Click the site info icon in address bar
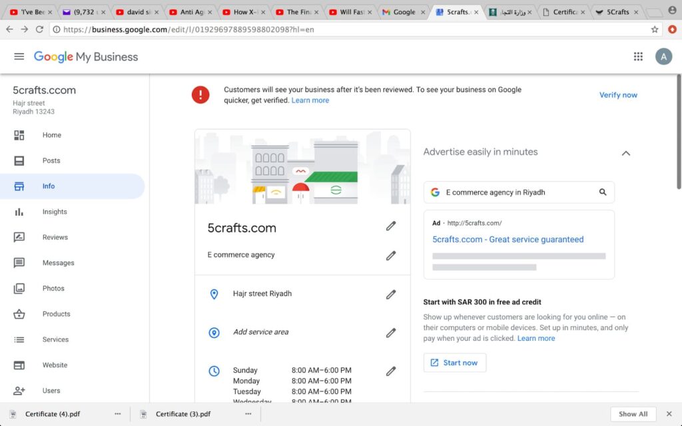This screenshot has height=426, width=682. point(57,29)
